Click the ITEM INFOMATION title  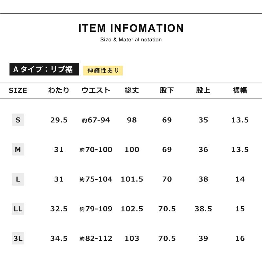click(x=131, y=28)
